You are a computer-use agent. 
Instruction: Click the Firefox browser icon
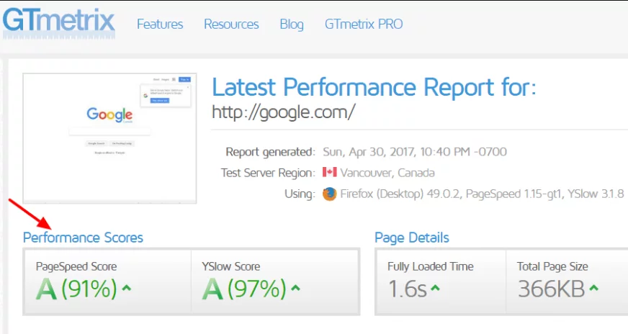tap(330, 194)
